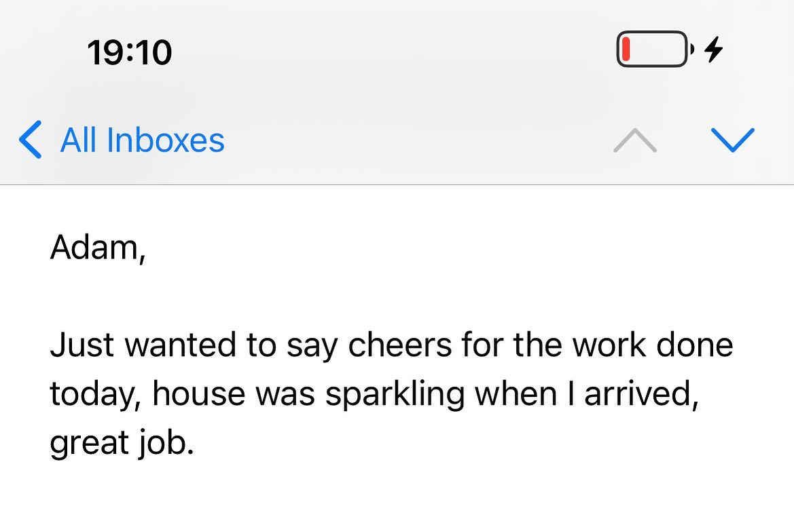Tap the battery charge level display

pyautogui.click(x=651, y=49)
